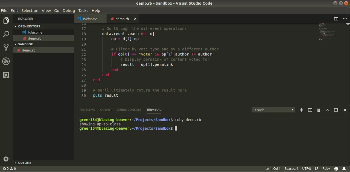
Task: Change language mode Ruby in status bar
Action: coord(326,169)
